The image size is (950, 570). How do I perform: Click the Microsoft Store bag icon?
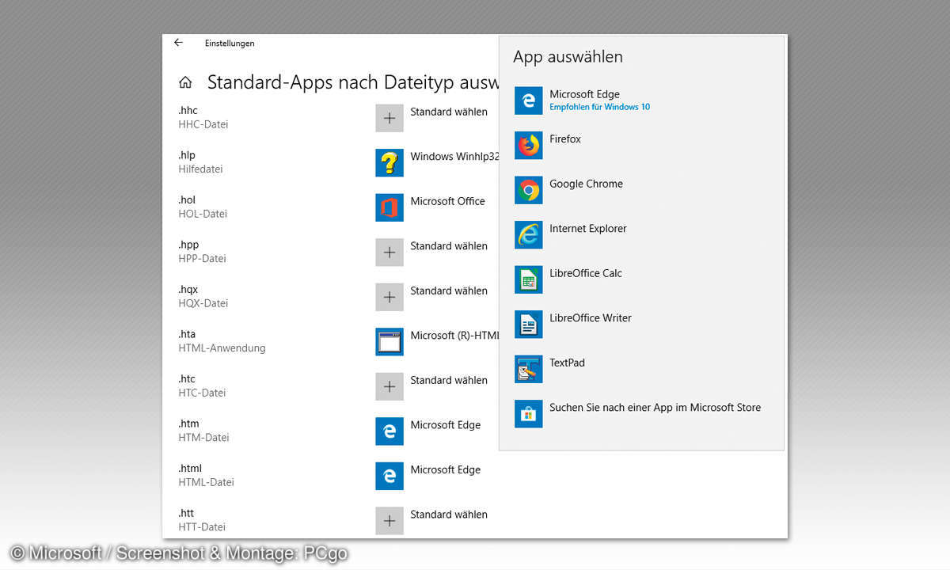529,414
